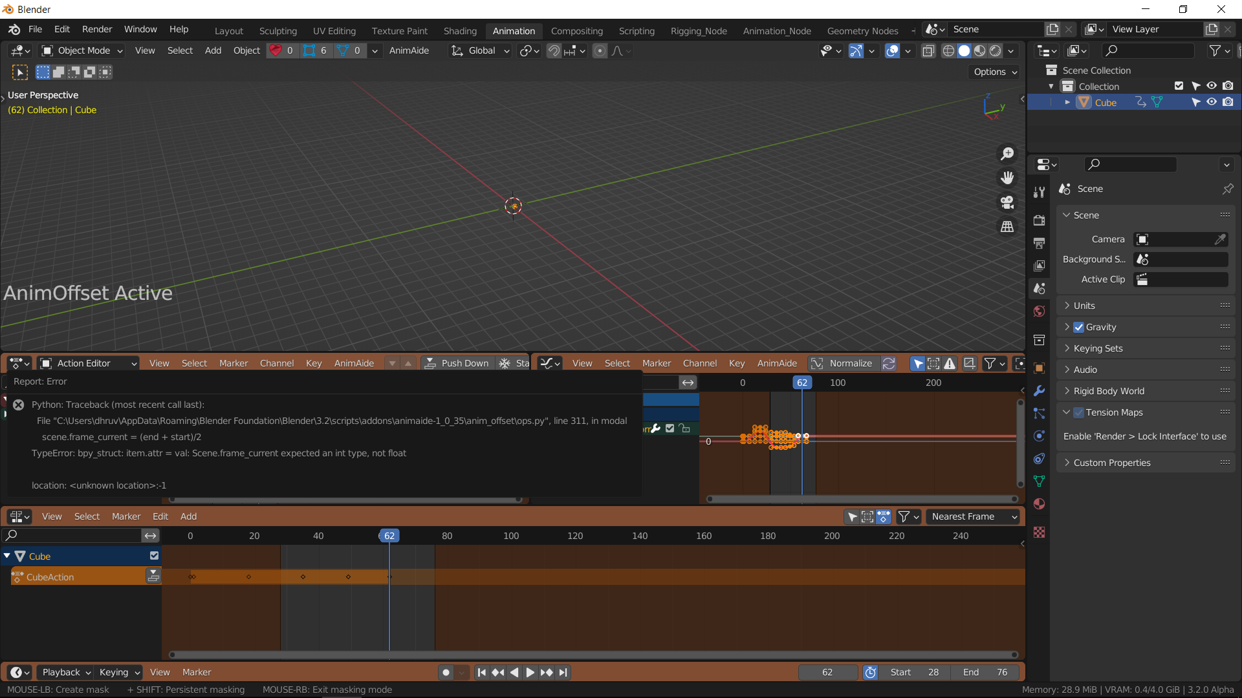The image size is (1242, 698).
Task: Disable Tension Maps checkbox
Action: click(1078, 412)
